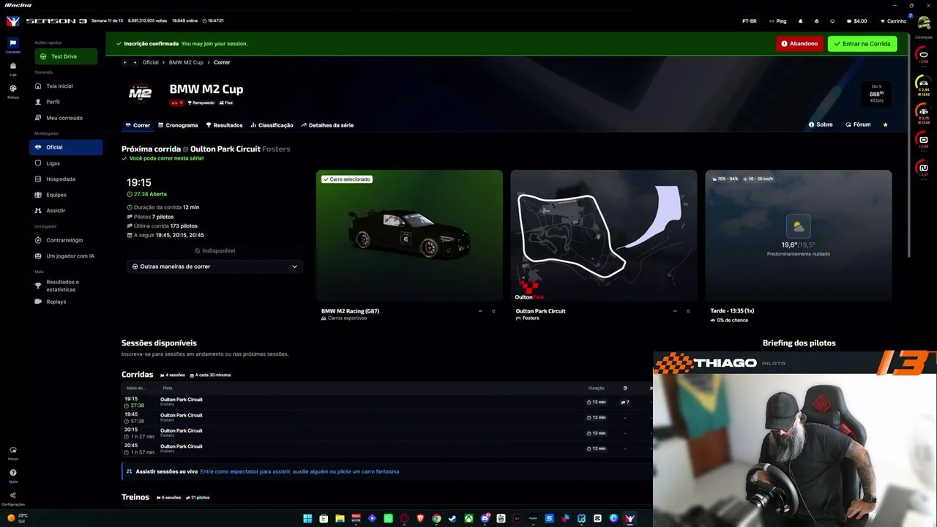Click the dirt road license gauge 2.57

(923, 170)
